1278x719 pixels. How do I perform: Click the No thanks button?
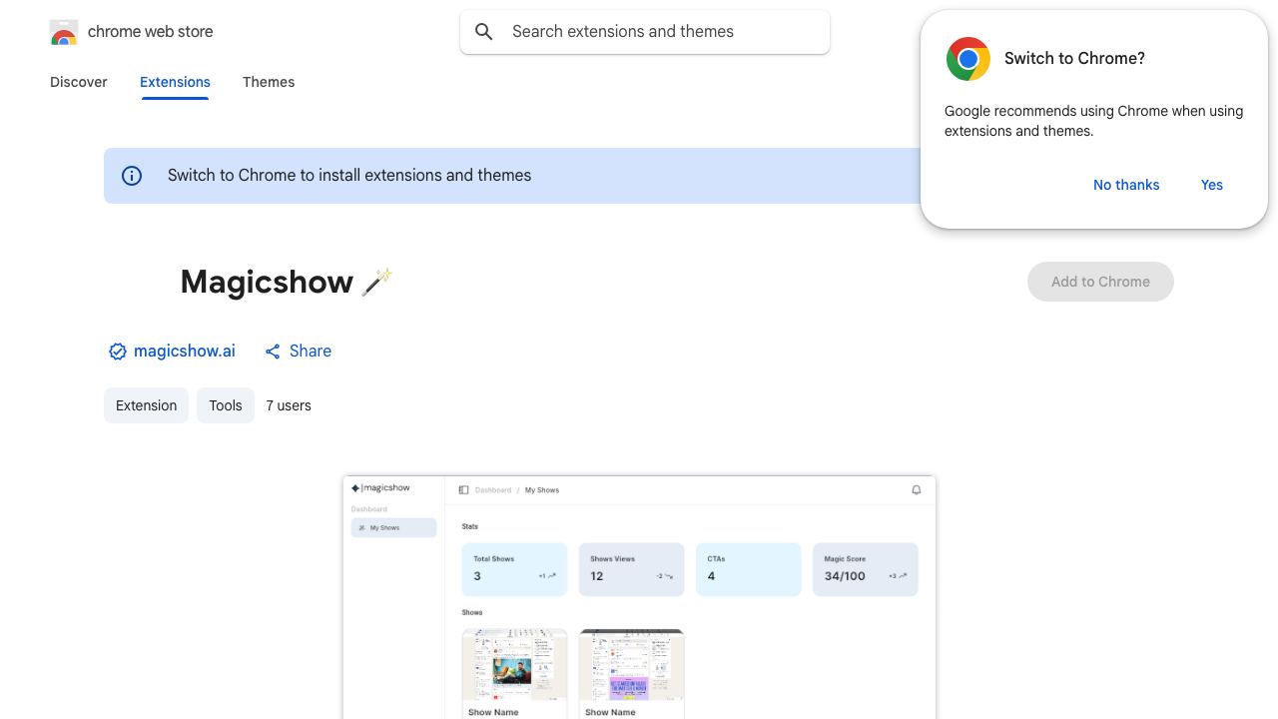pos(1126,185)
